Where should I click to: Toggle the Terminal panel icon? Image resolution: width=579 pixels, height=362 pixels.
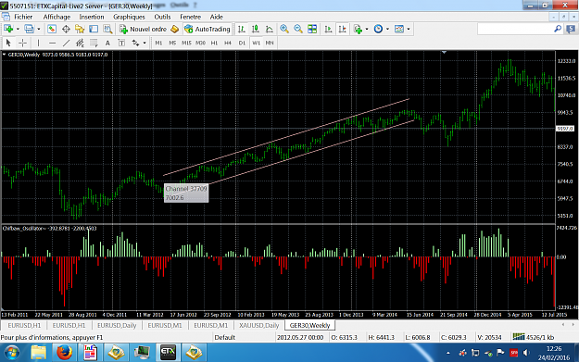click(x=94, y=29)
